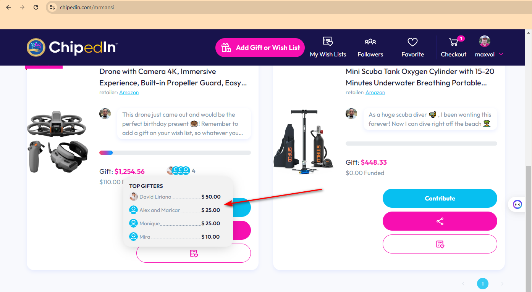Viewport: 532px width, 292px height.
Task: Click the drone funding progress bar
Action: point(175,152)
